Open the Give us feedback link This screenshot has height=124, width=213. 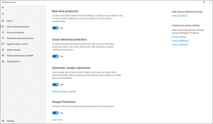pos(180,15)
